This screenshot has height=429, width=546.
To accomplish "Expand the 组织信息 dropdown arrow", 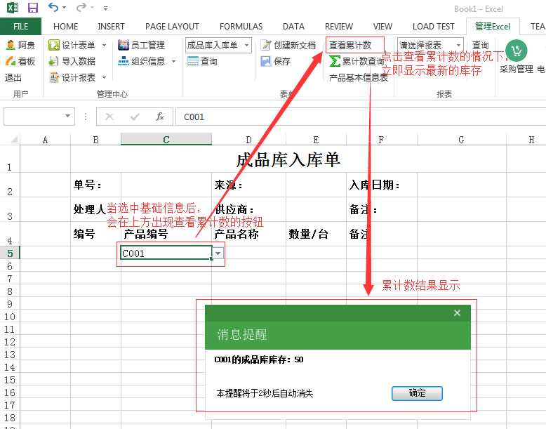I will [173, 61].
